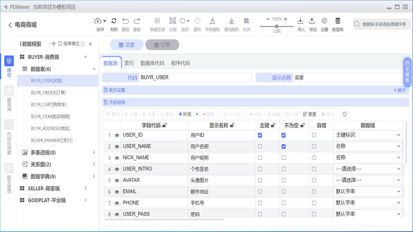
Task: Open the 数据域 dropdown for EMAIL field
Action: (368, 191)
